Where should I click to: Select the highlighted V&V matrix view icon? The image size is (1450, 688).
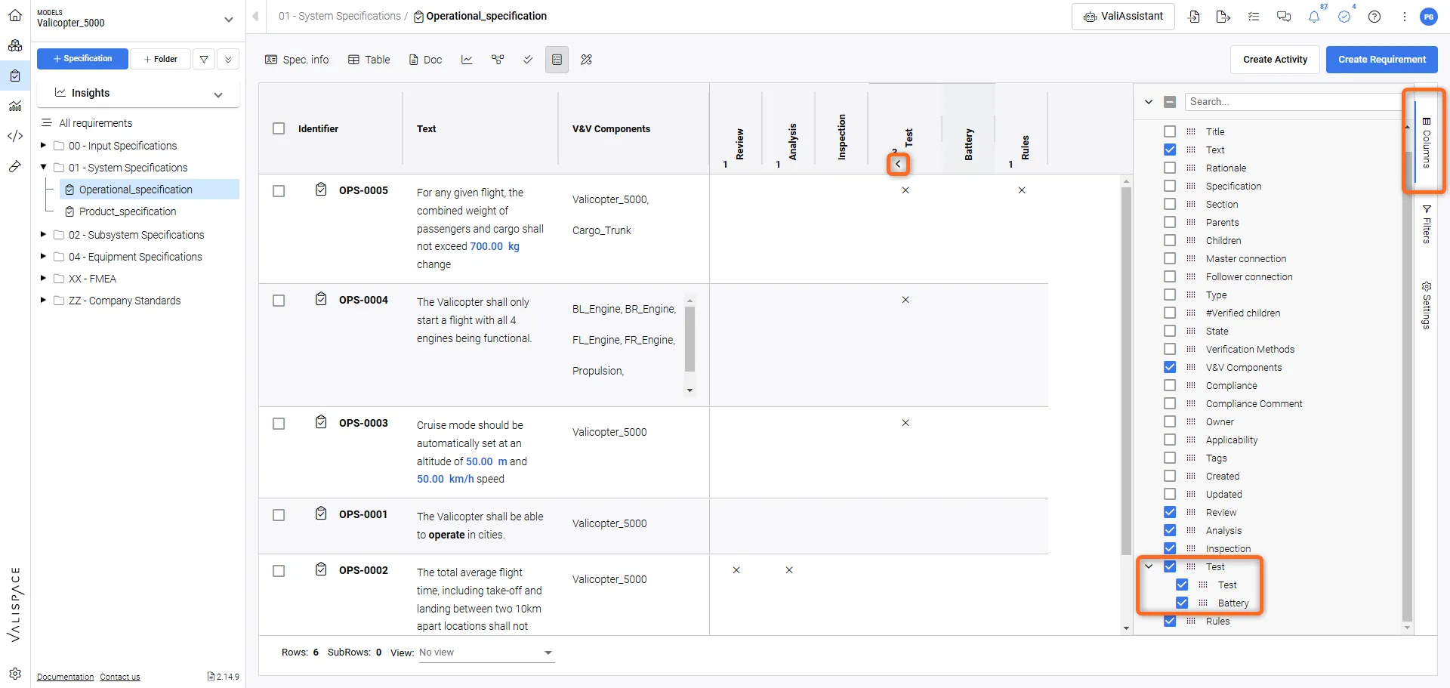[557, 60]
